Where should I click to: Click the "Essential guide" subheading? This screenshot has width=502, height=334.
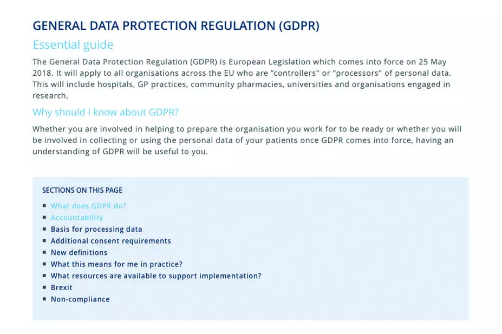(x=73, y=44)
